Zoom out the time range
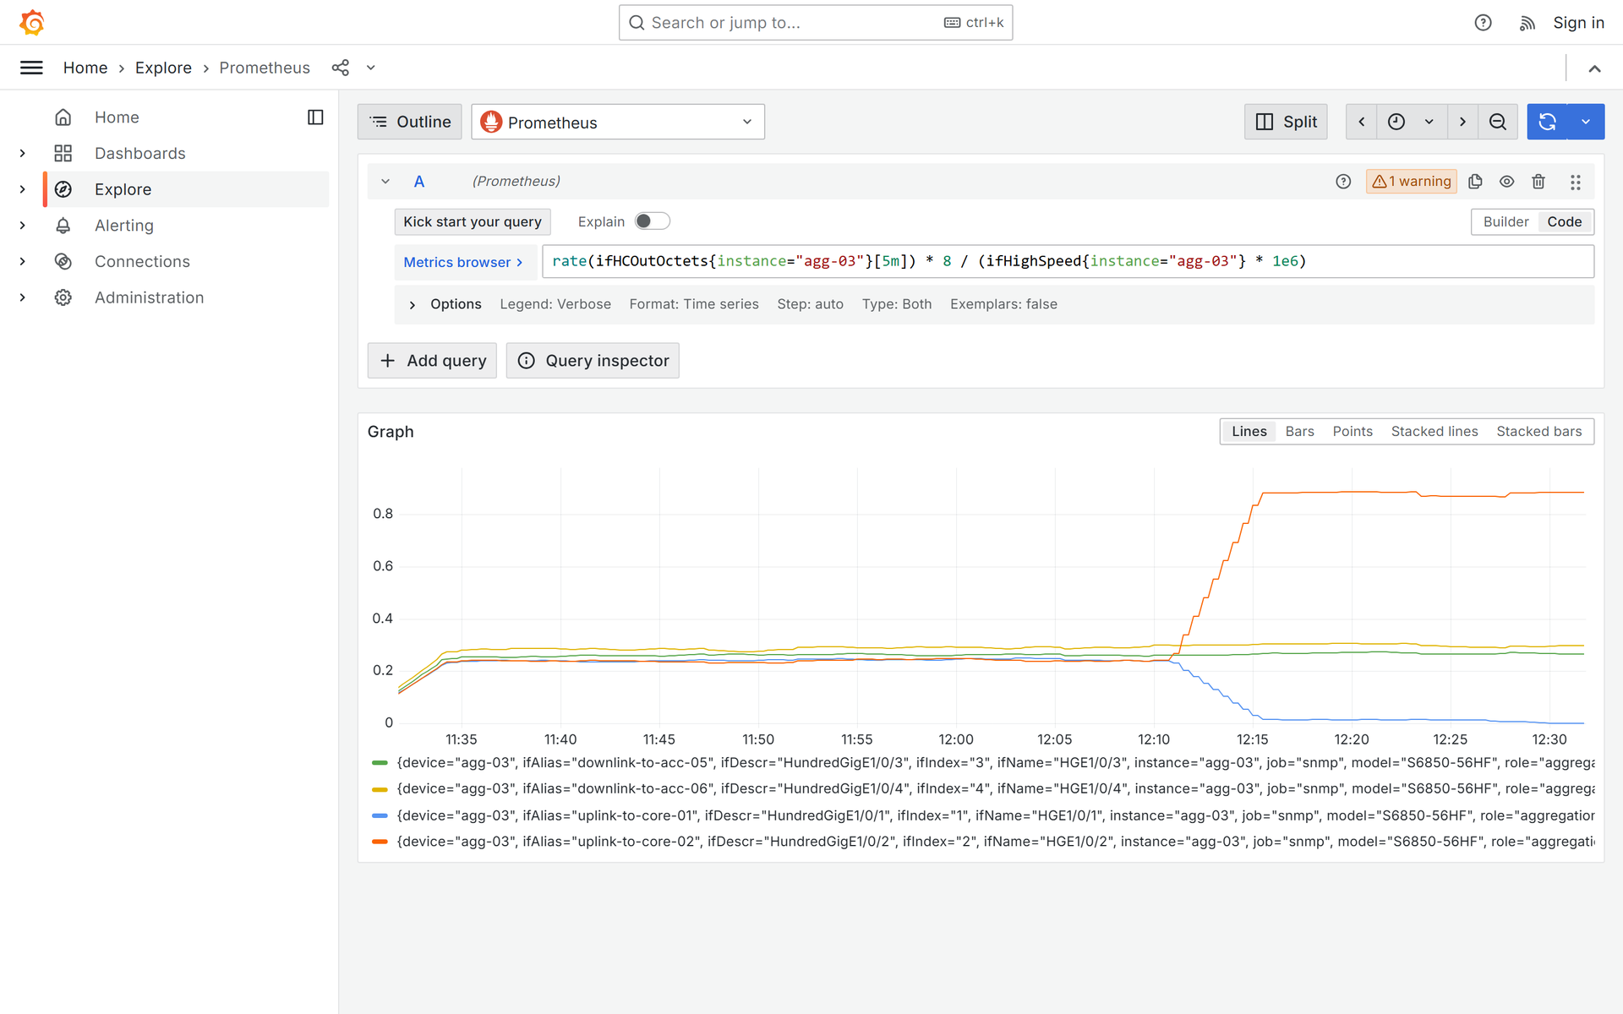 [x=1498, y=122]
